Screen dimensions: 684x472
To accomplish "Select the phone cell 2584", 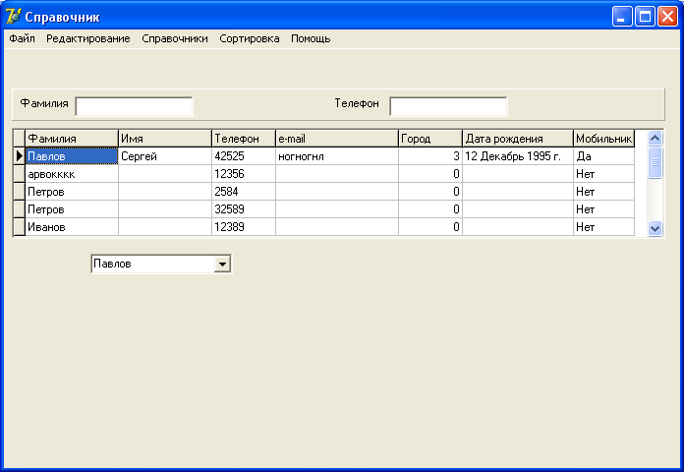I will (244, 192).
